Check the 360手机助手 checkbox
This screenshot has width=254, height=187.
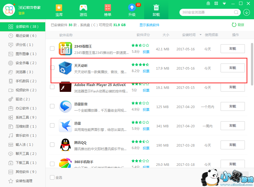[52, 164]
